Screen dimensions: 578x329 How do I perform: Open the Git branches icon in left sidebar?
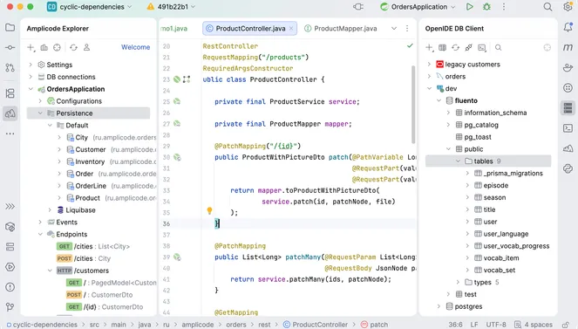pos(10,307)
